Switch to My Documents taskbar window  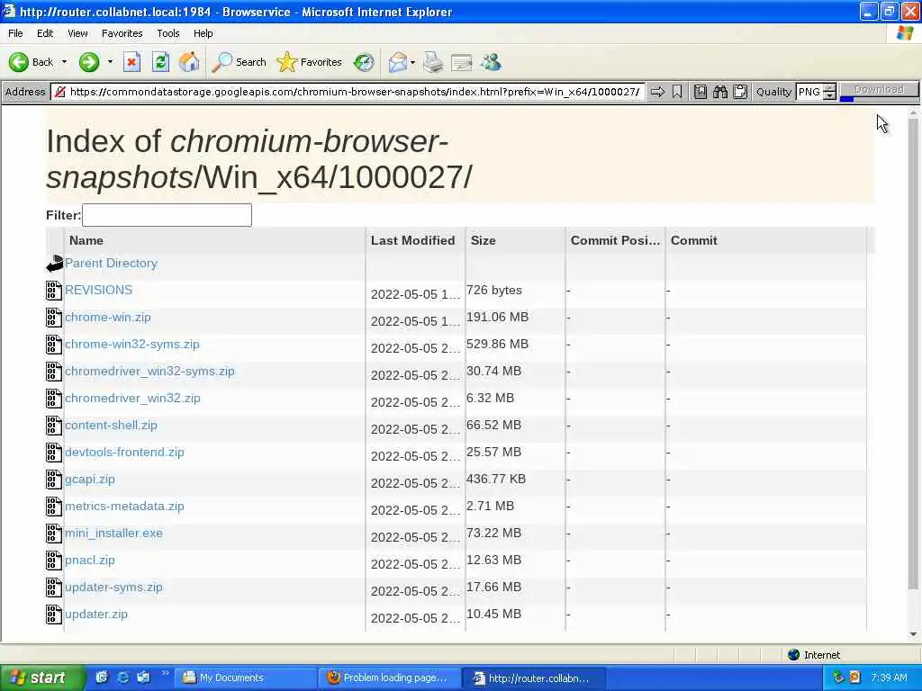(247, 678)
